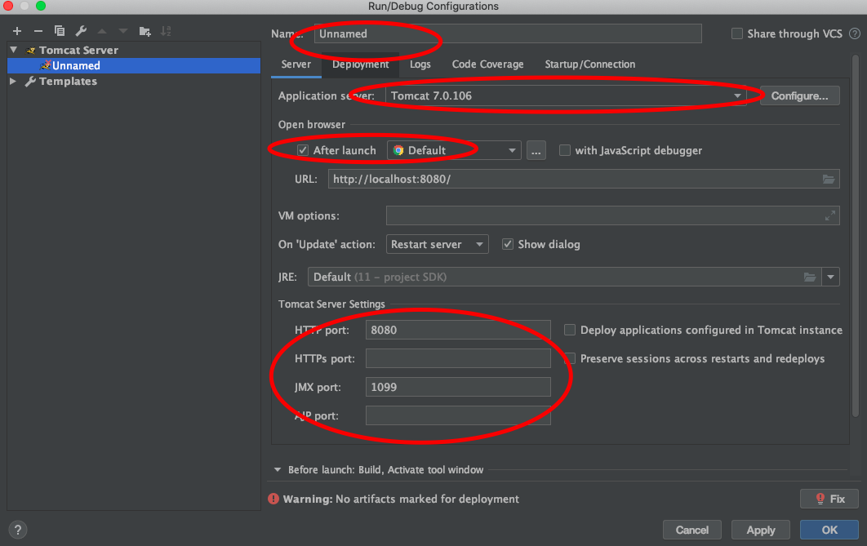Screen dimensions: 867x546
Task: Click Tomcat Server node icon
Action: point(31,51)
